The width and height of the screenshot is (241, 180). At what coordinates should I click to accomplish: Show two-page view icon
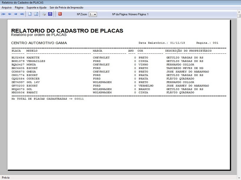tap(36, 14)
